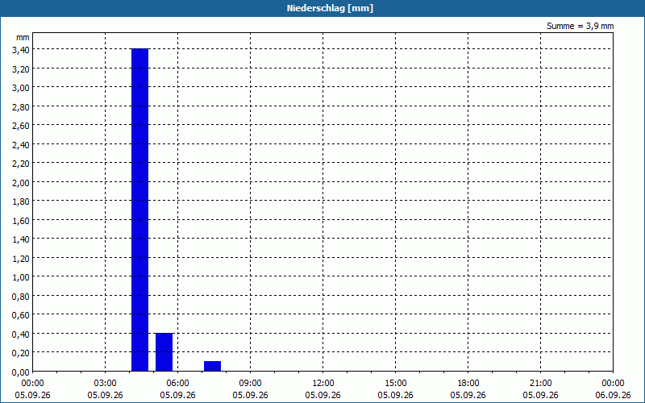Click the 06:00 time axis label
The width and height of the screenshot is (645, 403).
(x=177, y=384)
